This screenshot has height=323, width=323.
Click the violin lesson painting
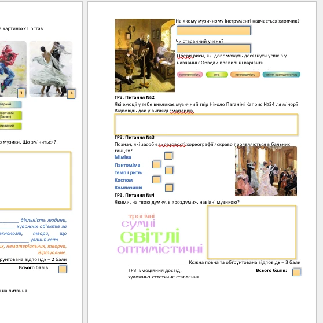click(145, 55)
